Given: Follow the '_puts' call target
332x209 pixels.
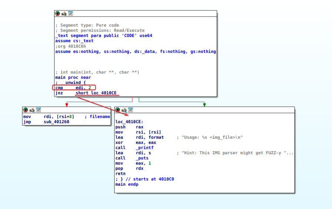Looking at the screenshot, I should [x=142, y=158].
